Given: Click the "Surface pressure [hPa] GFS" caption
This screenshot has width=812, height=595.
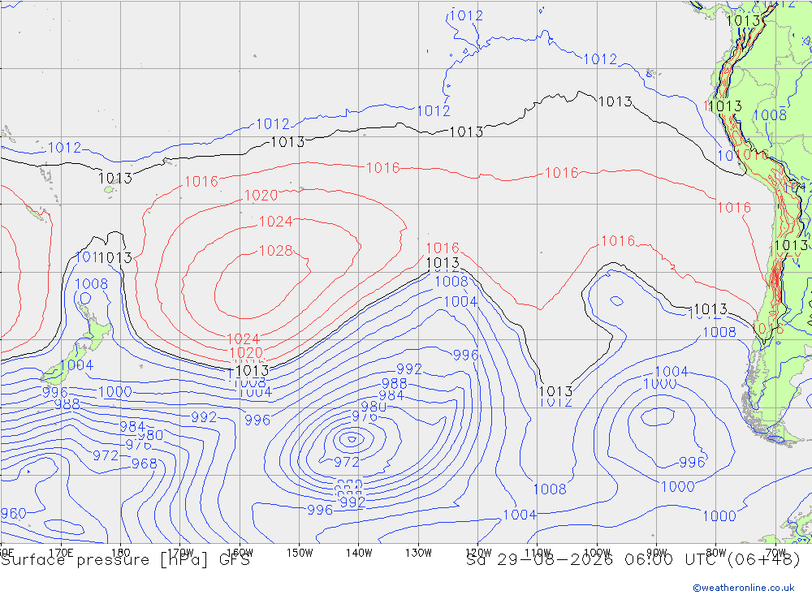Looking at the screenshot, I should tap(126, 560).
